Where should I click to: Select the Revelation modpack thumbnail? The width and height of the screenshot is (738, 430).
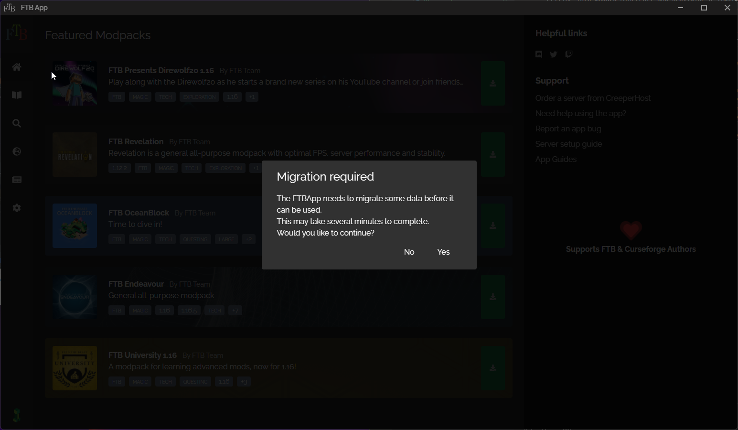75,155
